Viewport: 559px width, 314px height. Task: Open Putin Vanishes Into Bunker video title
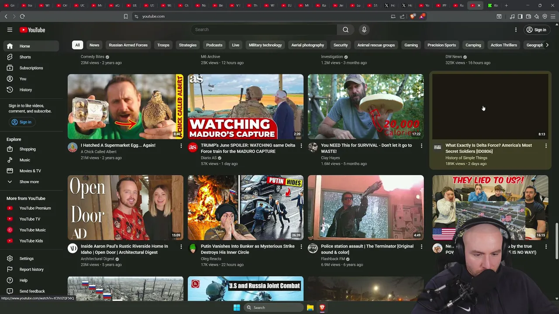[x=248, y=249]
